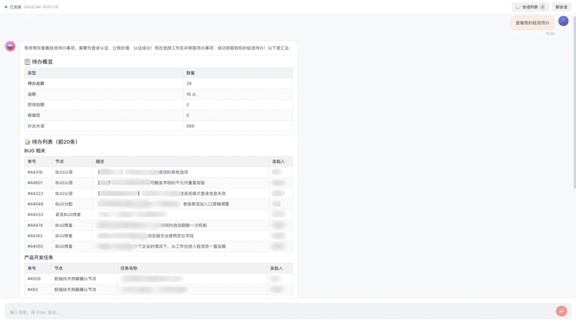Viewport: 576px width, 324px height.
Task: Click the 待办总数 row label
Action: coord(36,83)
